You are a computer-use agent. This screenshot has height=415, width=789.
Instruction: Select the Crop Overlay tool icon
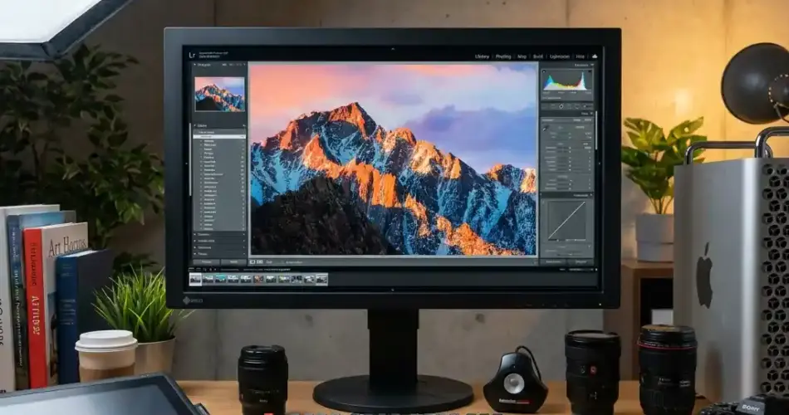[x=552, y=106]
